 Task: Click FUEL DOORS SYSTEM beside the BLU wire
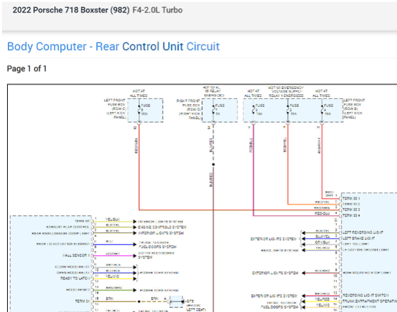(158, 247)
